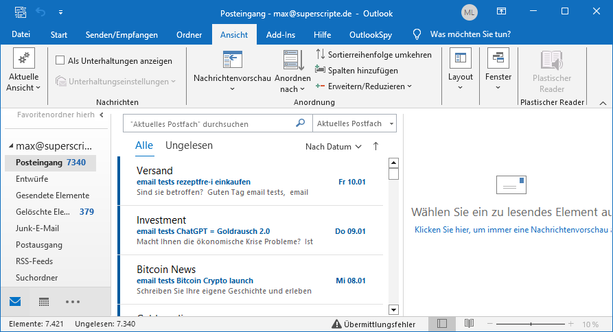613x332 pixels.
Task: Reverse sort order via Sortierreihenfolge umkehren
Action: coord(373,55)
